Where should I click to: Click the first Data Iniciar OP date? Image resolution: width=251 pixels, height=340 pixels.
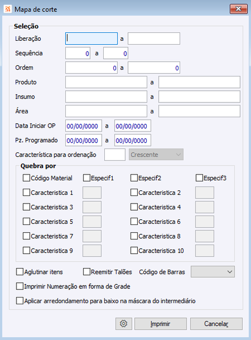tap(84, 126)
